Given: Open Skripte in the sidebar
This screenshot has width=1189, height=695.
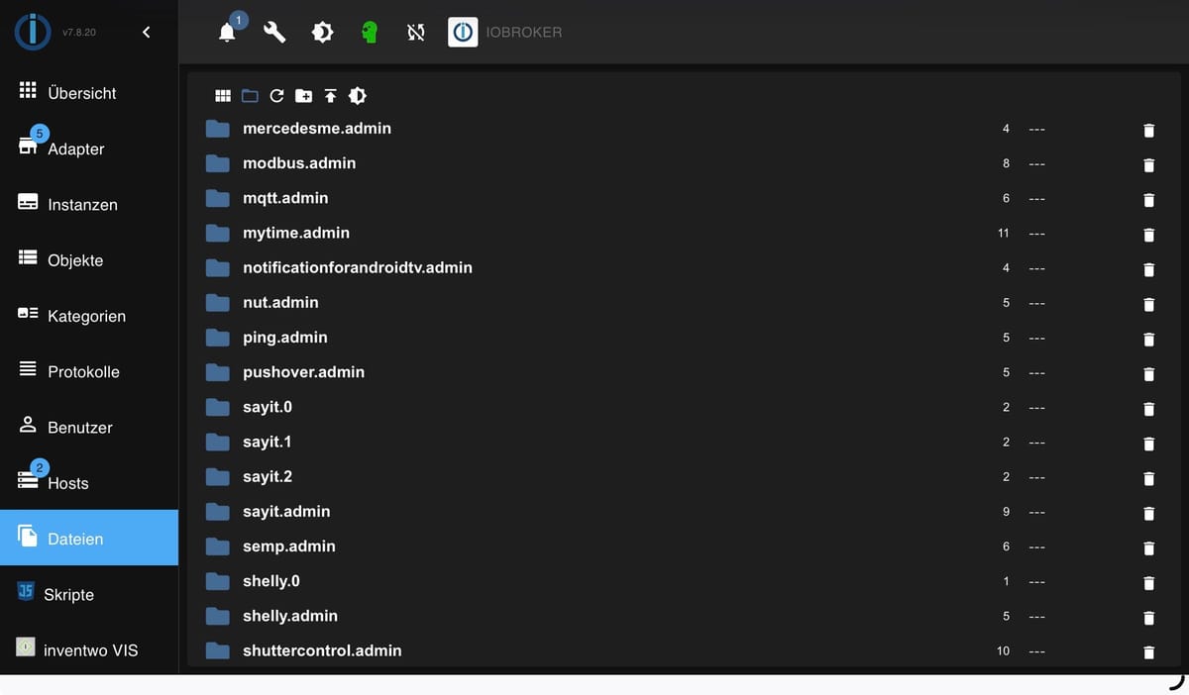Looking at the screenshot, I should pos(89,594).
